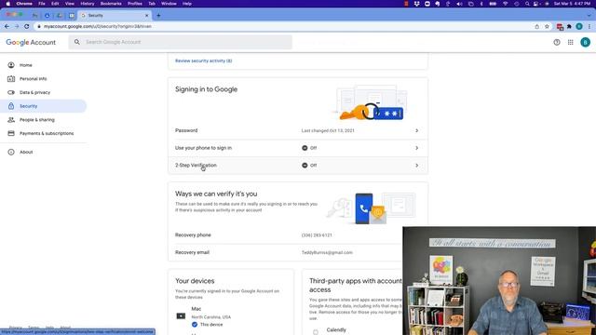Image resolution: width=596 pixels, height=335 pixels.
Task: Click the Security lock icon in sidebar
Action: click(11, 106)
